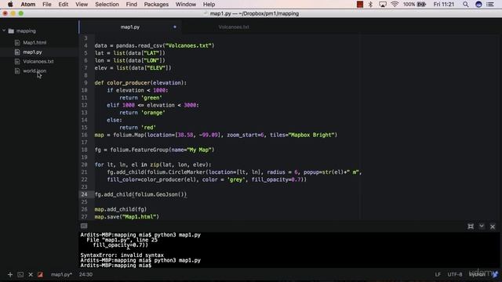This screenshot has height=282, width=502.
Task: Open the AirPlay display menu
Action: click(383, 4)
